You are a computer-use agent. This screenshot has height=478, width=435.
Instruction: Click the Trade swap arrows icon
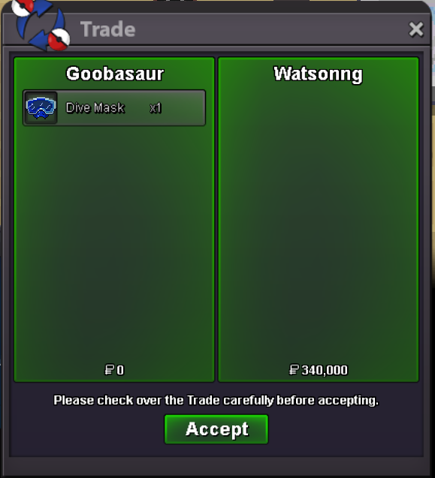[x=41, y=24]
